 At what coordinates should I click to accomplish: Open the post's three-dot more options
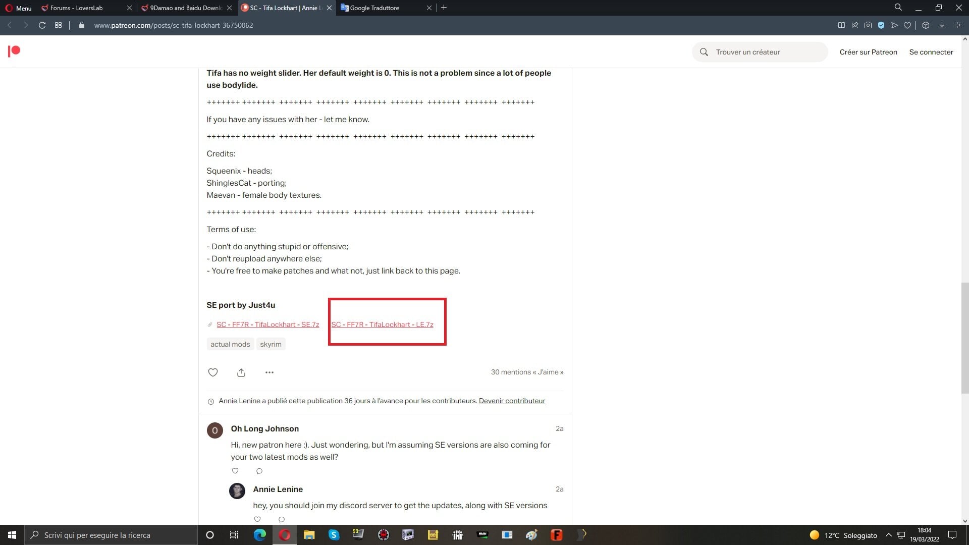click(270, 372)
